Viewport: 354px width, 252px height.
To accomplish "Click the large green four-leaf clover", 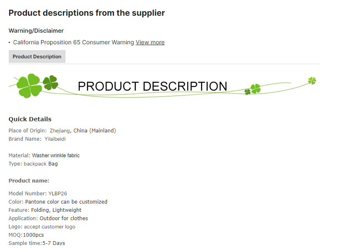I will [29, 86].
